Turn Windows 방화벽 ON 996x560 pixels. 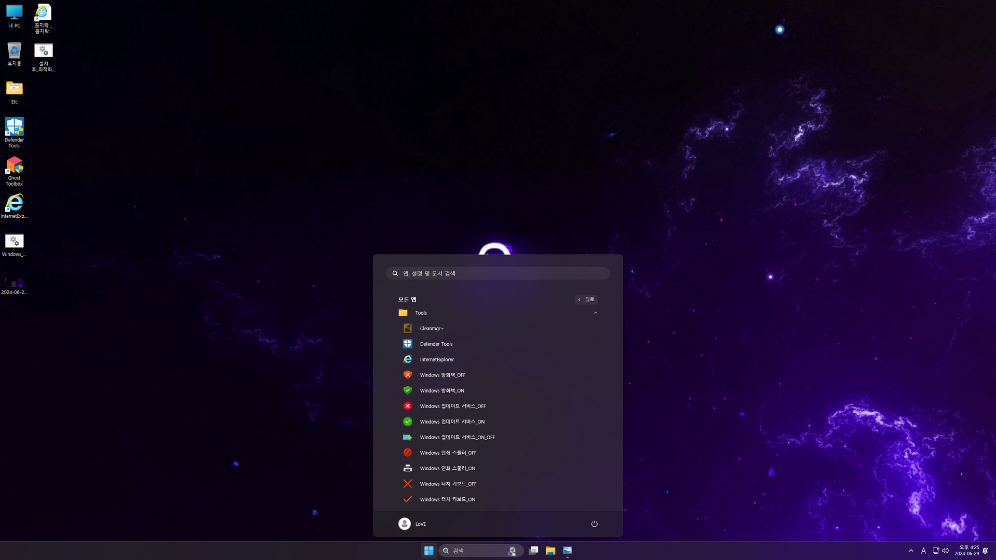click(x=441, y=390)
